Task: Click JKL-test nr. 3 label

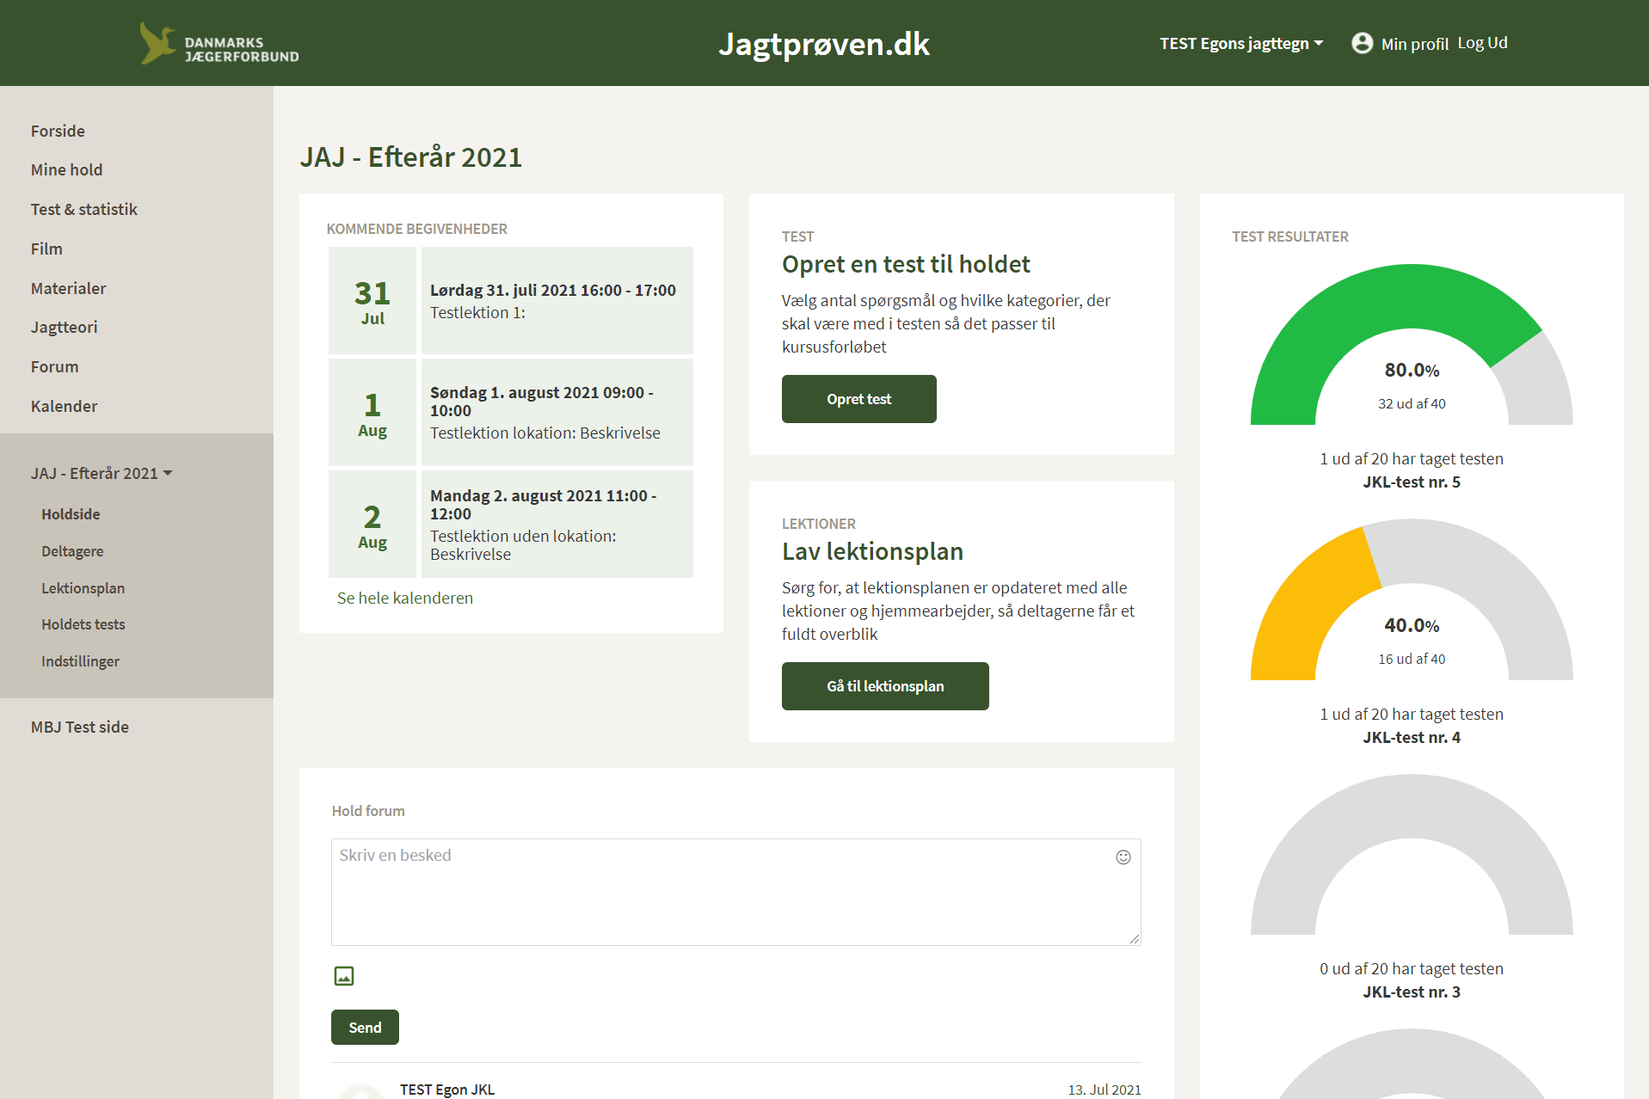Action: coord(1412,992)
